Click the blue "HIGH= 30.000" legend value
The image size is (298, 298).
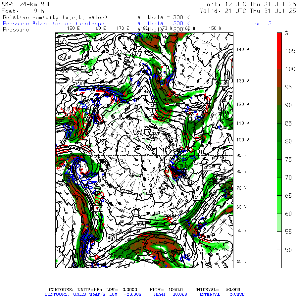(171, 294)
